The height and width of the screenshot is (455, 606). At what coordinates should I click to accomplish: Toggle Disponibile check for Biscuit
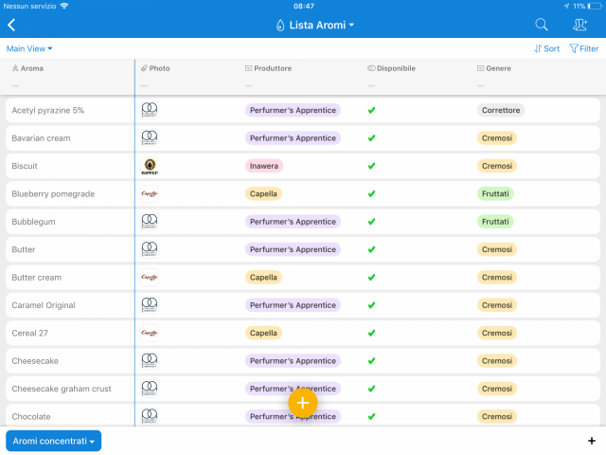coord(371,166)
